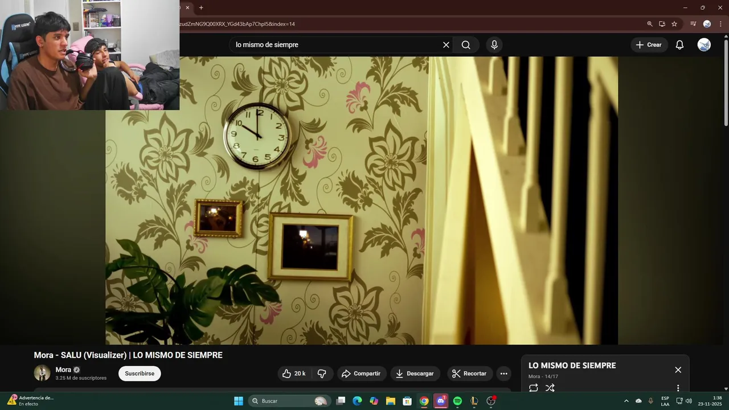The width and height of the screenshot is (729, 410).
Task: Click the playlist position text 'Mora - 14/17'
Action: 543,376
